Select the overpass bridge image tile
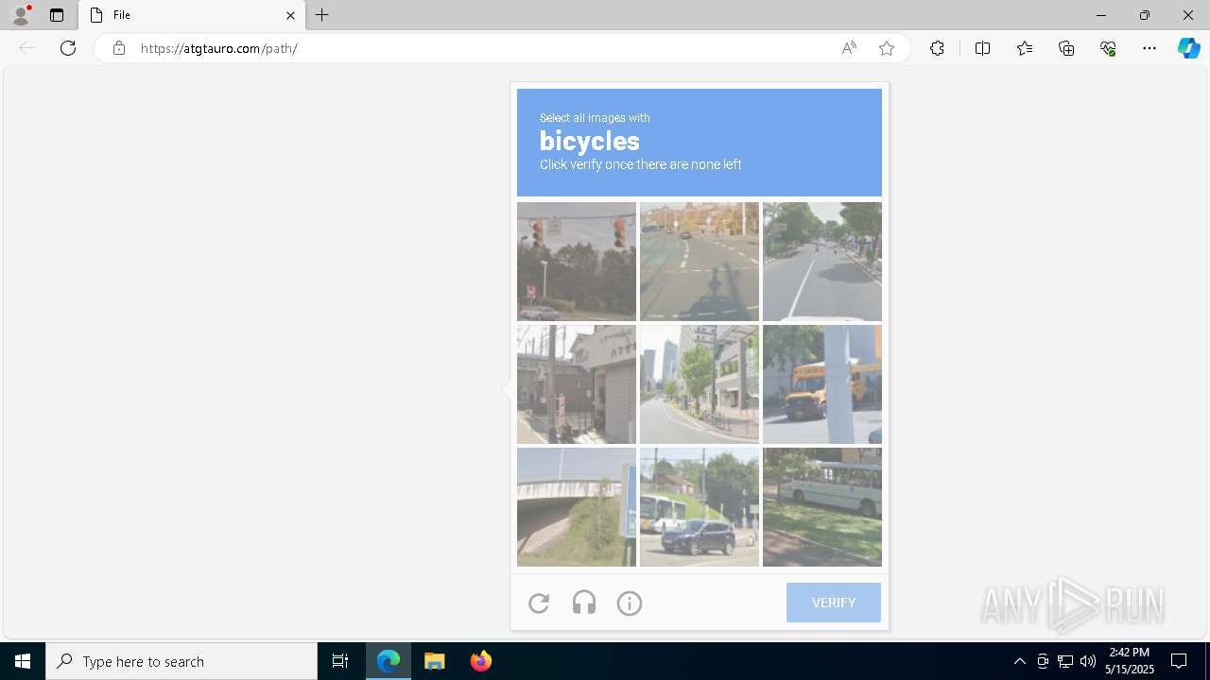This screenshot has width=1210, height=680. point(577,507)
